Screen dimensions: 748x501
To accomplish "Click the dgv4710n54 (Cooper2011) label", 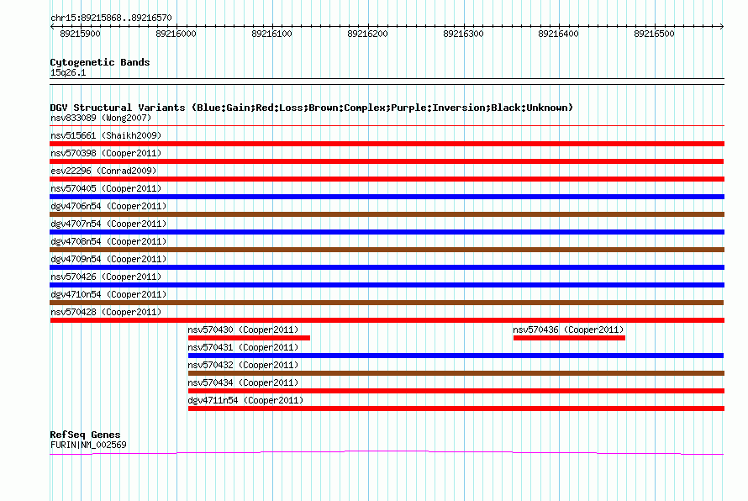I will tap(108, 294).
